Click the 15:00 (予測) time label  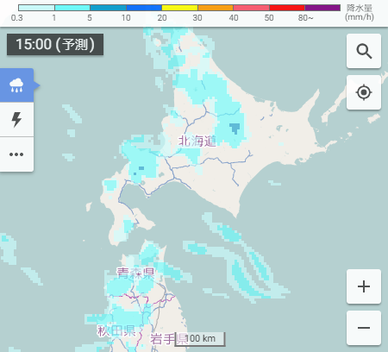(55, 44)
